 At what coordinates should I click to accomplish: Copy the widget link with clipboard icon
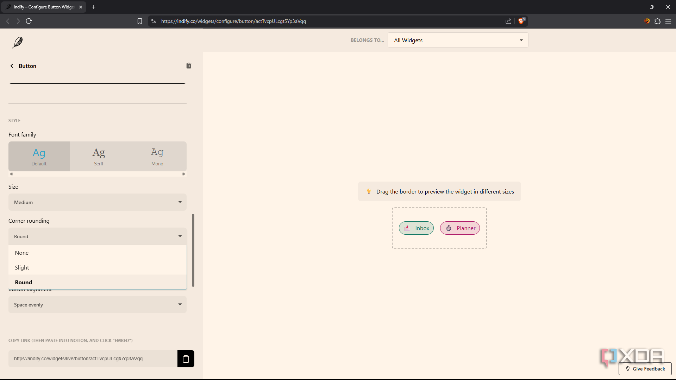[186, 359]
